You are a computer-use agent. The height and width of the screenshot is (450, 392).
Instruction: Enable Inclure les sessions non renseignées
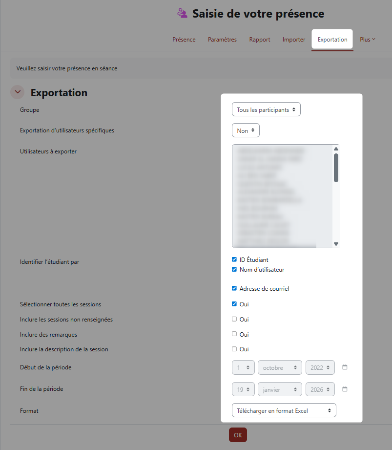234,319
